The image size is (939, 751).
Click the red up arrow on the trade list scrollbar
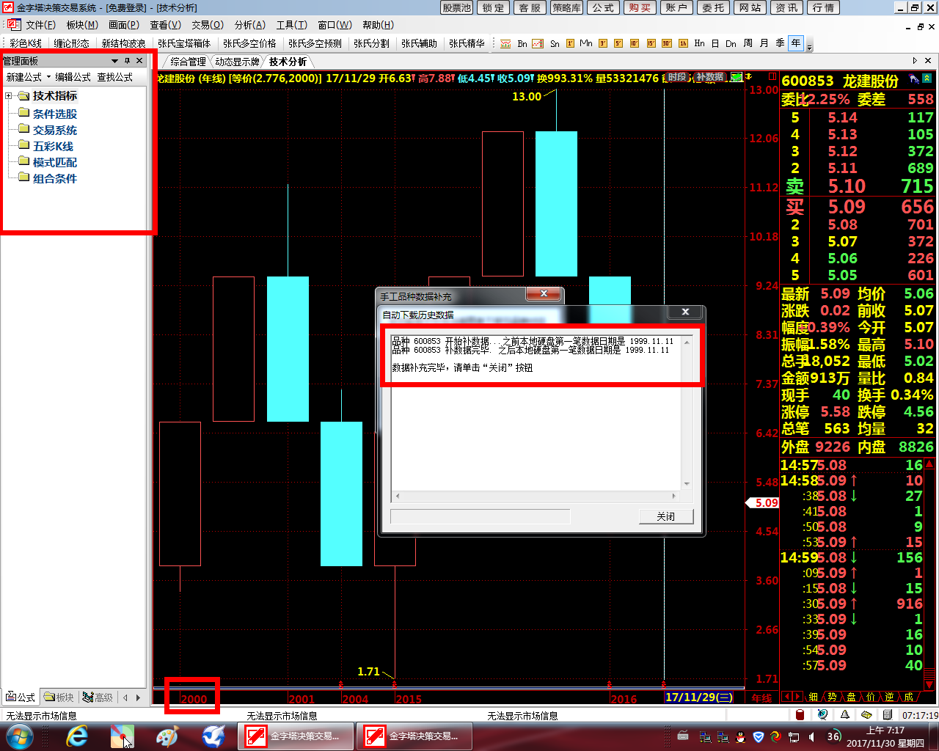click(929, 464)
